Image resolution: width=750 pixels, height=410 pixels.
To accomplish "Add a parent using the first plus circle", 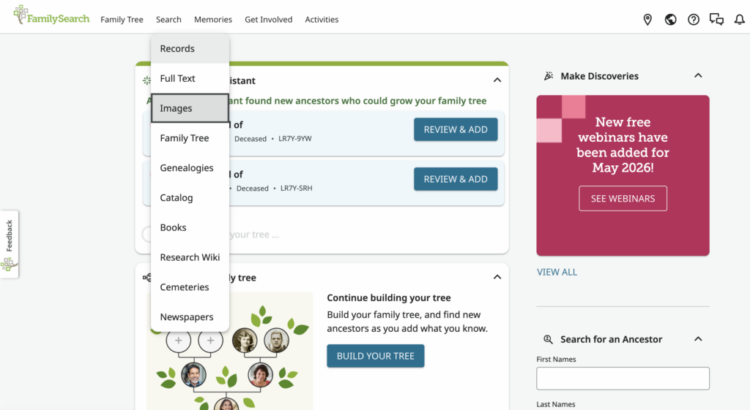I will tap(179, 341).
